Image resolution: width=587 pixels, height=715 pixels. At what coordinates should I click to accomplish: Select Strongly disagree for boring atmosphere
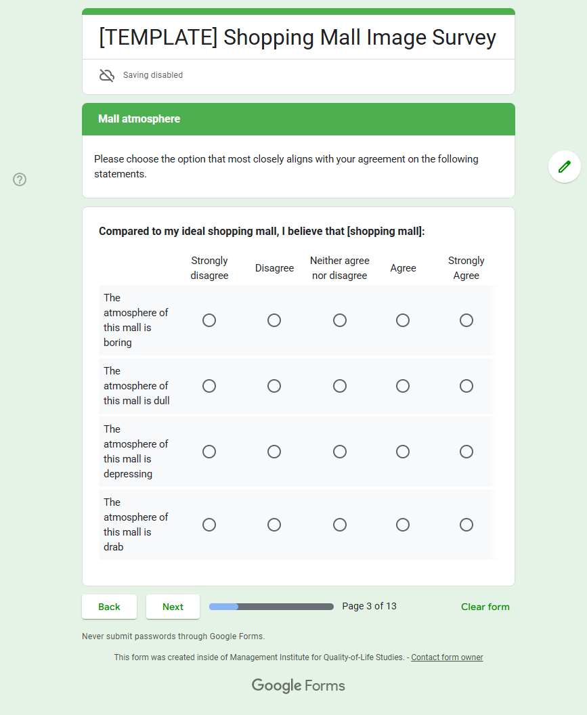pos(209,320)
